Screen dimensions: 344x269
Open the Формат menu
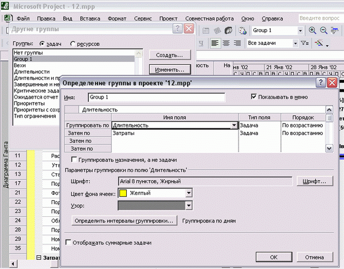[117, 19]
